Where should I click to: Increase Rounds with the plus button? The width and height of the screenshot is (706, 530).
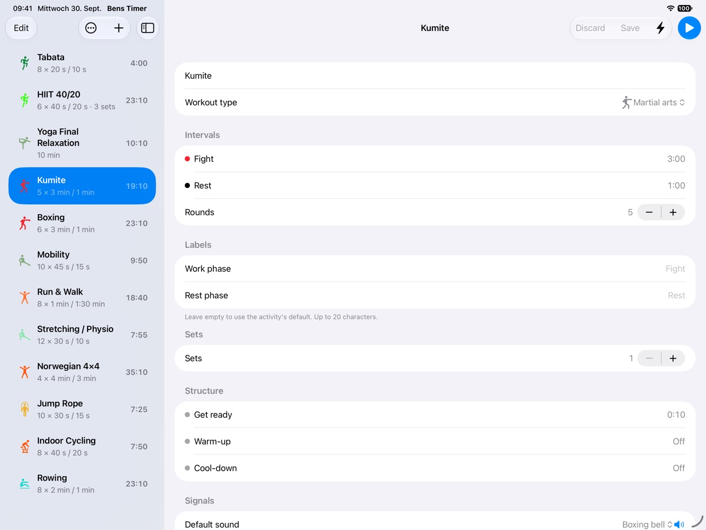(673, 212)
